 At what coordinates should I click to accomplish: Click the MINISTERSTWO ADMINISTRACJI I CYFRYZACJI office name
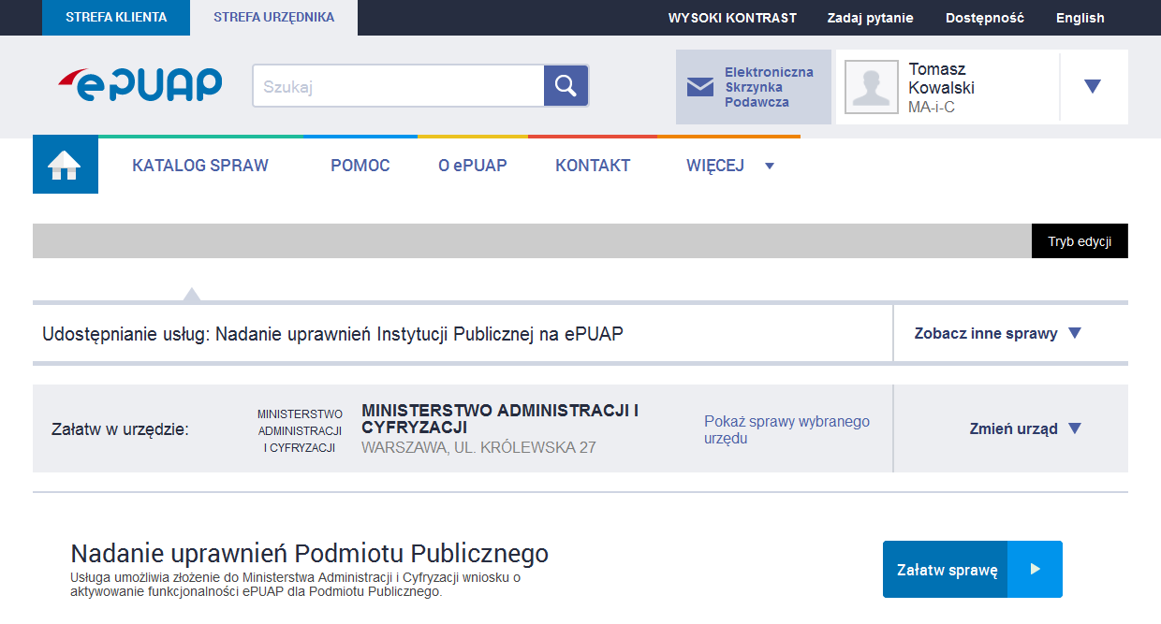500,418
